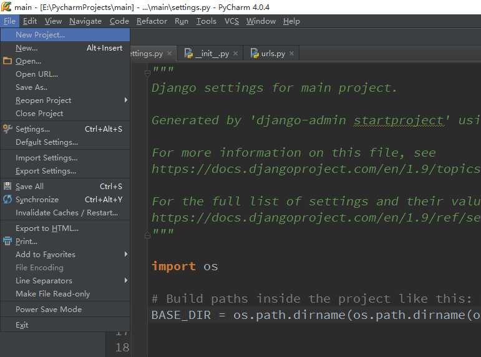Select Invalidate Caches / Restart...
Viewport: 481px width, 357px height.
(x=65, y=212)
